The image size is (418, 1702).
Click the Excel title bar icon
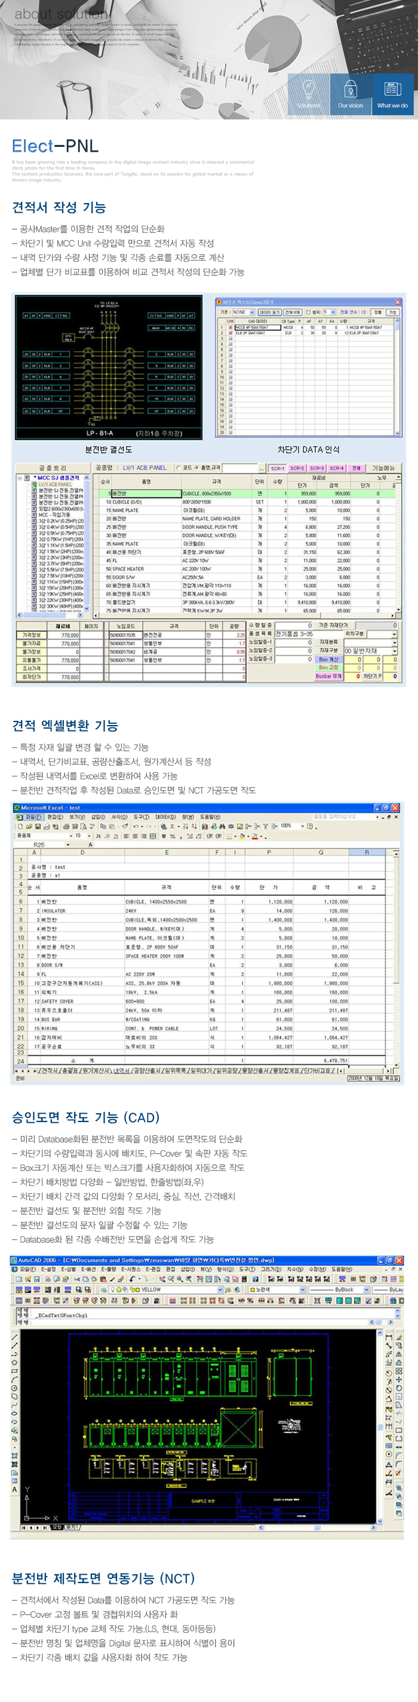[x=17, y=807]
